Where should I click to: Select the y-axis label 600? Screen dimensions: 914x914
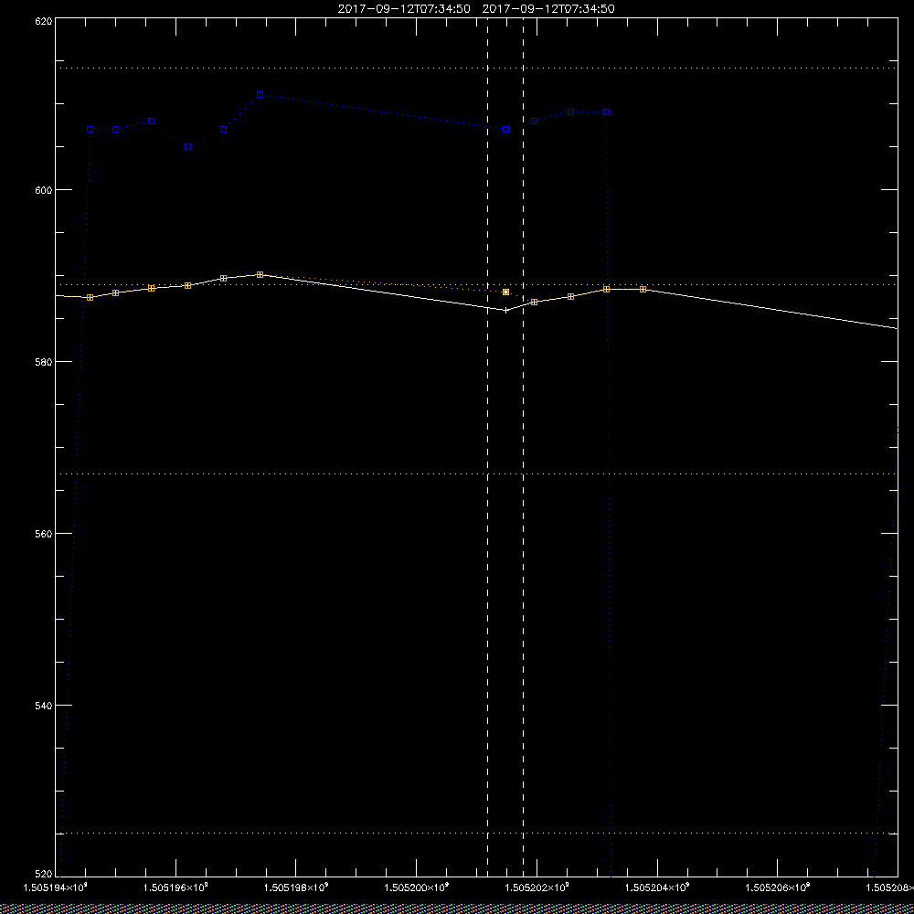click(44, 190)
